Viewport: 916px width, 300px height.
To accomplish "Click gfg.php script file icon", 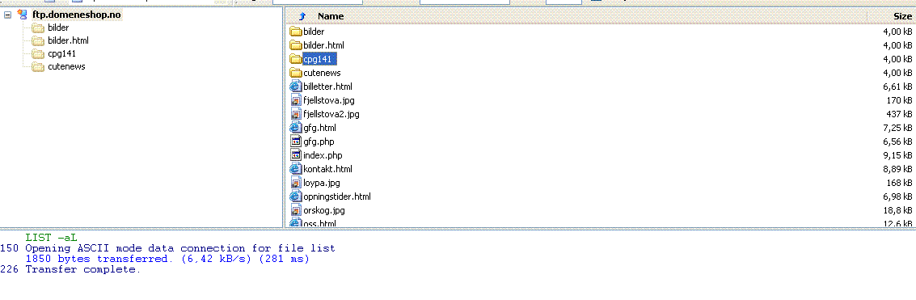I will (296, 142).
